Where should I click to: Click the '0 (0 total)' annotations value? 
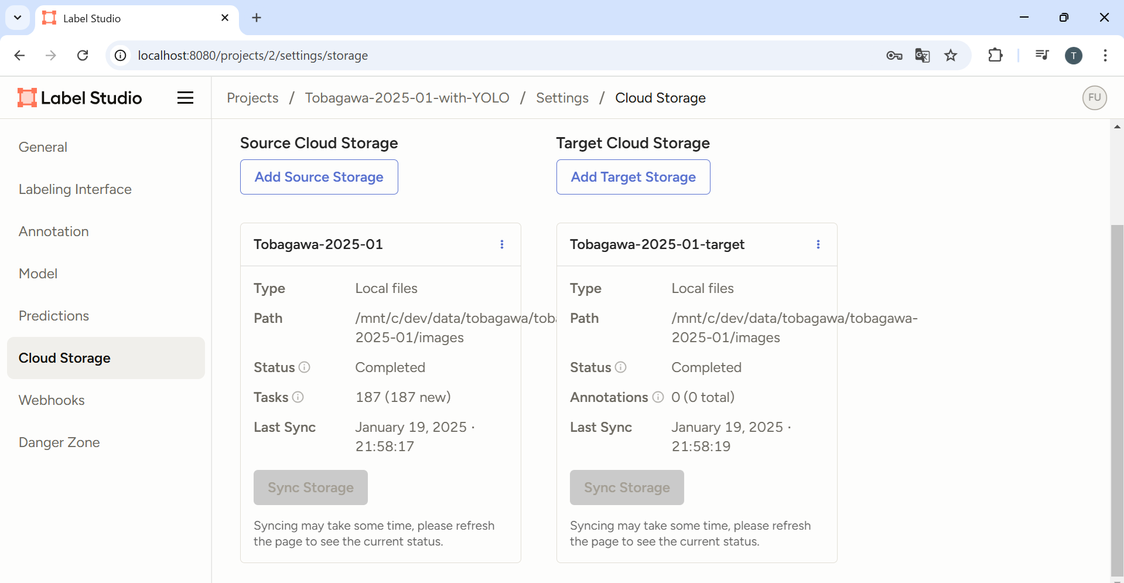coord(703,397)
